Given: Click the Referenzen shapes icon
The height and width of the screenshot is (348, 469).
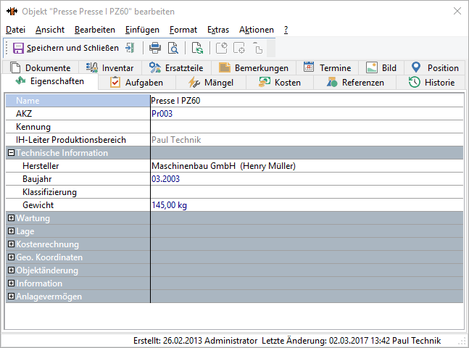Looking at the screenshot, I should [332, 82].
